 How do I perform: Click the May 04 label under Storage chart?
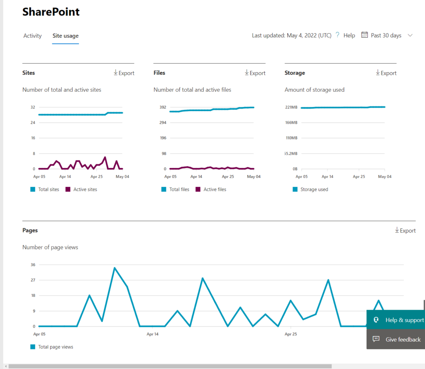point(385,176)
